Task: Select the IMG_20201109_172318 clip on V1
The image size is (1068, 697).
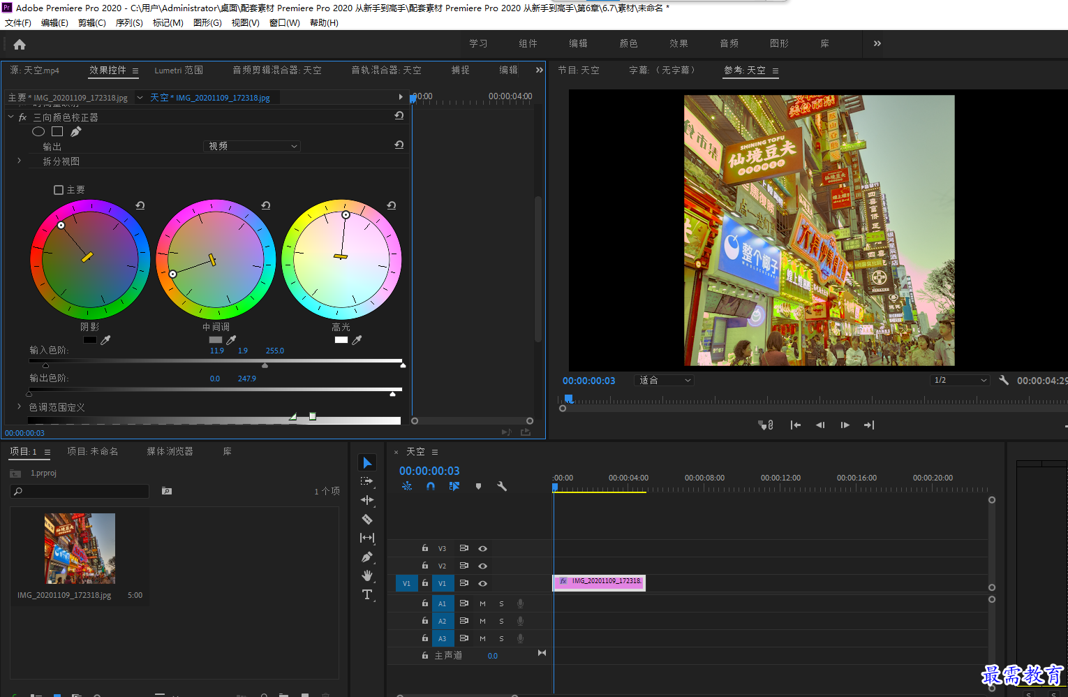Action: pyautogui.click(x=600, y=582)
